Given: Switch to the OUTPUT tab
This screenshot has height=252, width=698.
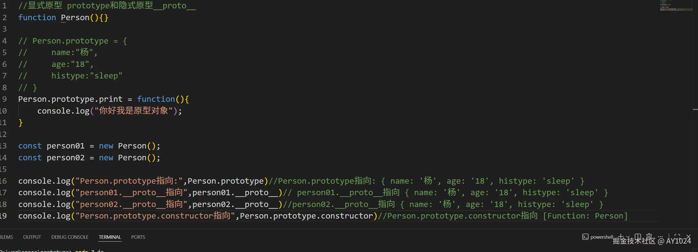Looking at the screenshot, I should tap(32, 237).
